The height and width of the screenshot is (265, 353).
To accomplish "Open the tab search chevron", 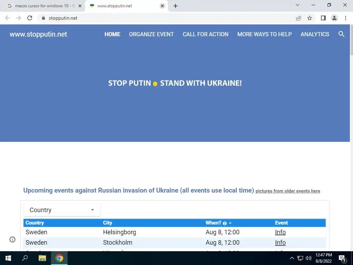I will point(297,5).
